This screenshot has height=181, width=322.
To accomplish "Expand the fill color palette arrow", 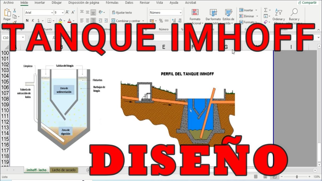I will click(64, 21).
